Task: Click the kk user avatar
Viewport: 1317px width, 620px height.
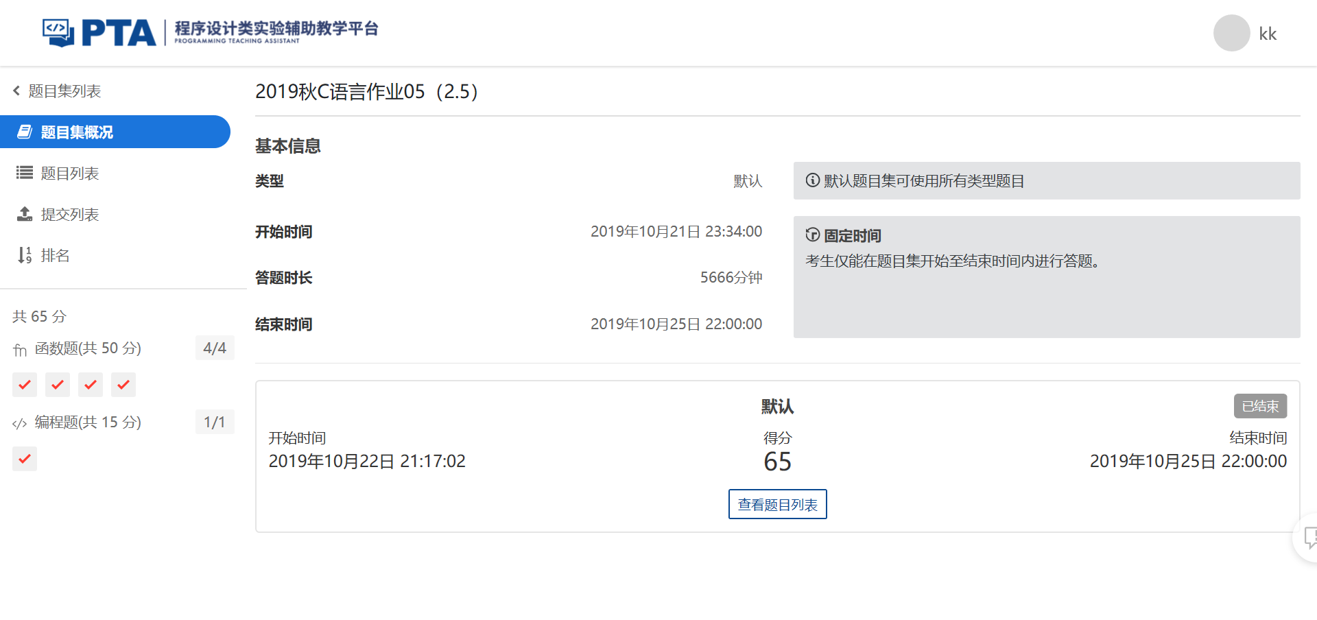Action: 1231,34
